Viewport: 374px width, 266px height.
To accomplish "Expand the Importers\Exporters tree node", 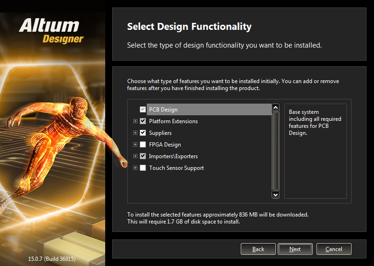I will pos(135,156).
